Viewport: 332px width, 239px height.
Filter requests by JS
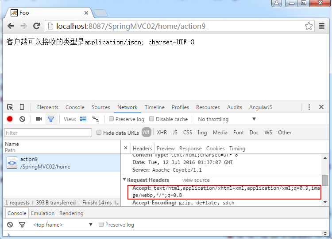(x=175, y=133)
